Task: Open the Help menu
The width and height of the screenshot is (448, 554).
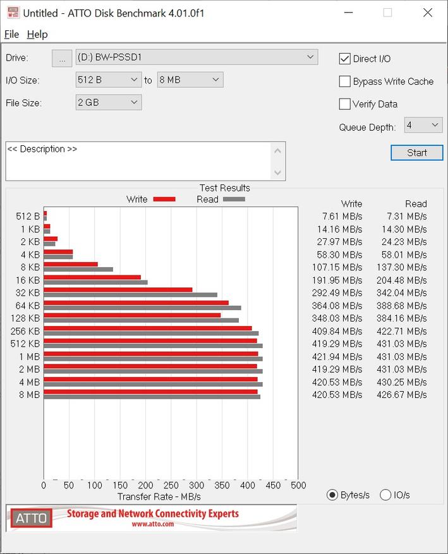Action: click(37, 34)
